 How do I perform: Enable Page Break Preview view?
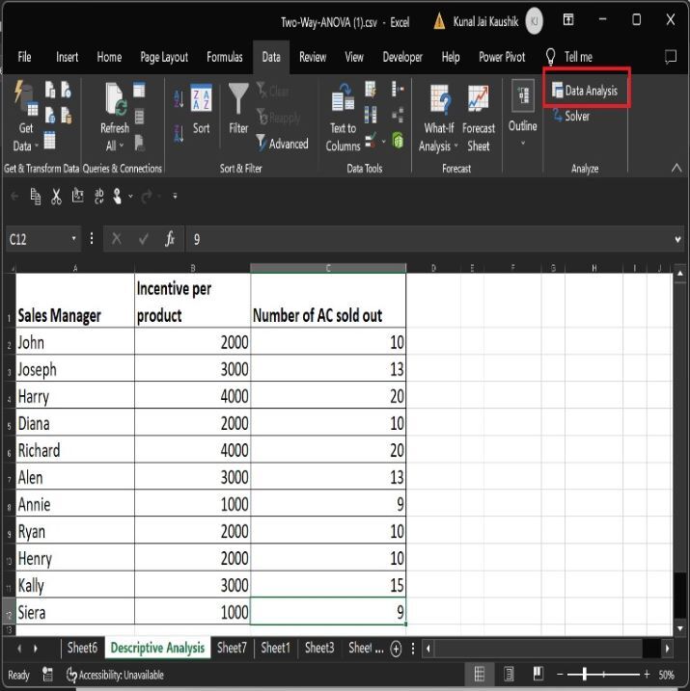tap(538, 675)
